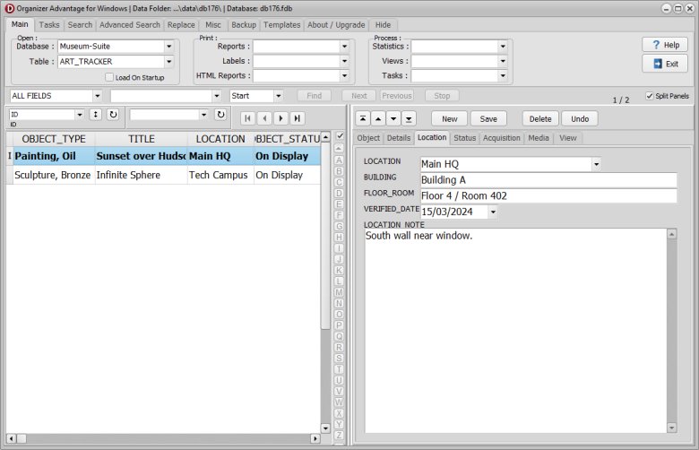The width and height of the screenshot is (699, 450).
Task: Jump to last record in detail panel
Action: [x=409, y=118]
